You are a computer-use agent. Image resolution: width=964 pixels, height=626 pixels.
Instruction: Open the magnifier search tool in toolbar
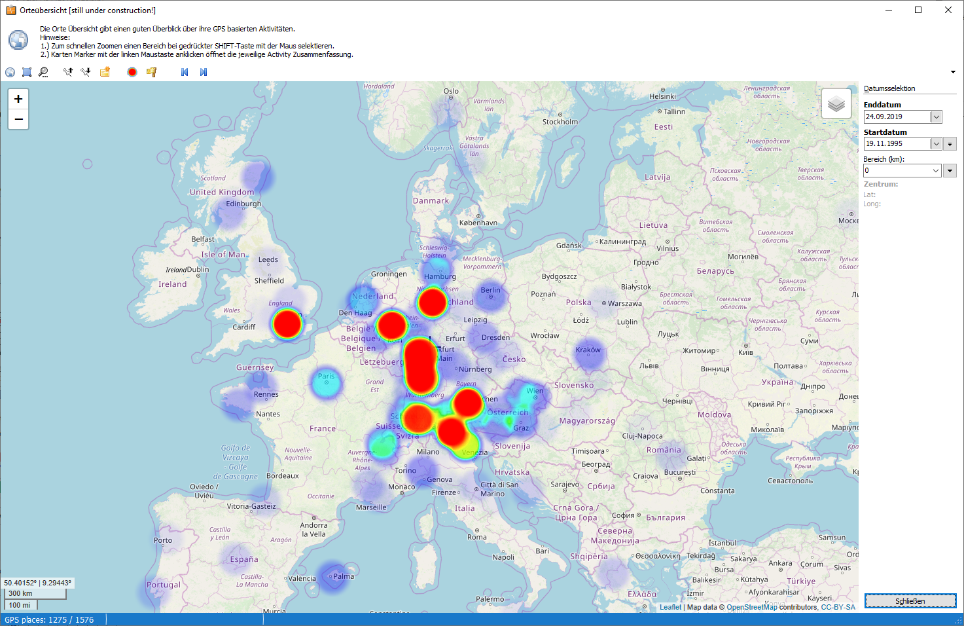[x=43, y=72]
